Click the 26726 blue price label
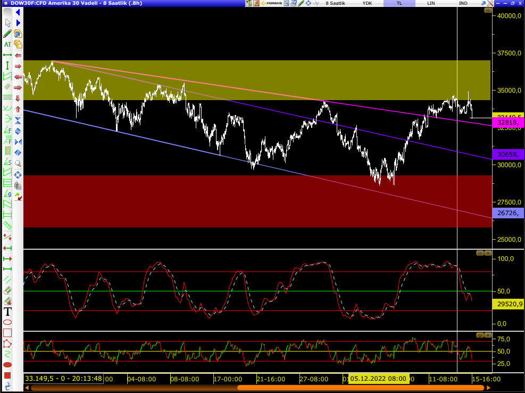 click(x=509, y=212)
